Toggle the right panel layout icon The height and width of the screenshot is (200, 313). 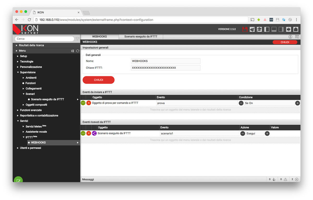pos(281,29)
